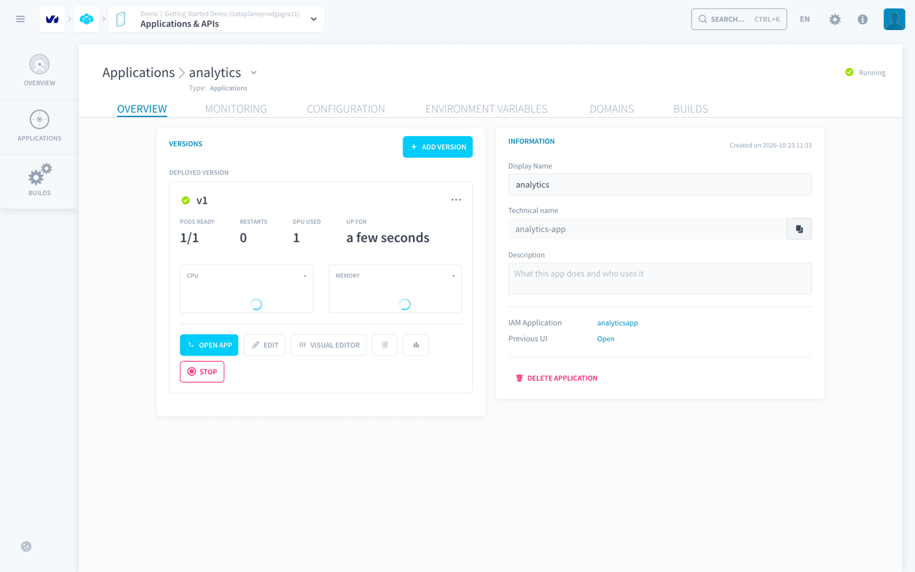Go to the platform home logo

coord(52,19)
